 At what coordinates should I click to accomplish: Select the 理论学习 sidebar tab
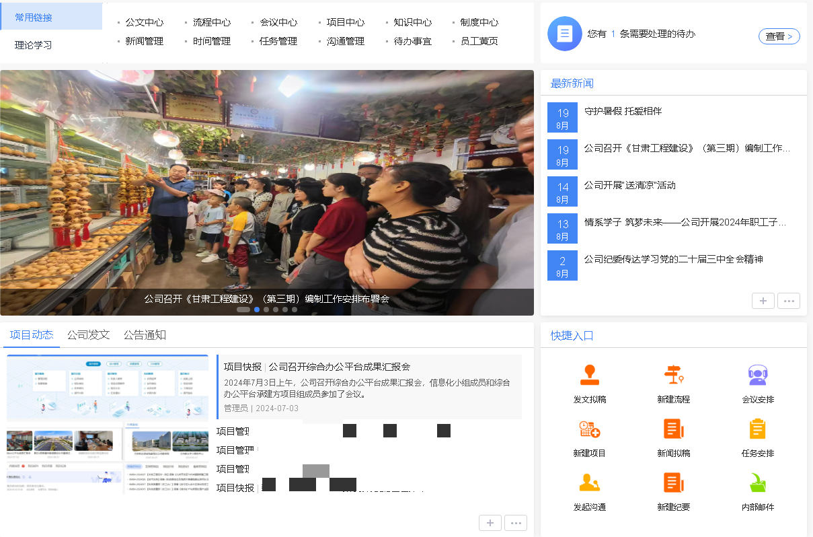point(34,45)
